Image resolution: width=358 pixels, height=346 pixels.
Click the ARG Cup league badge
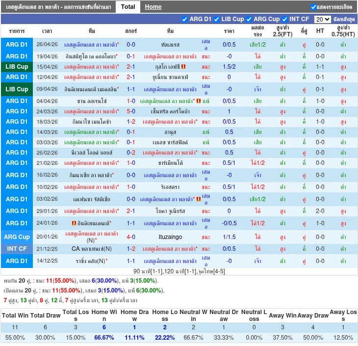pyautogui.click(x=17, y=237)
